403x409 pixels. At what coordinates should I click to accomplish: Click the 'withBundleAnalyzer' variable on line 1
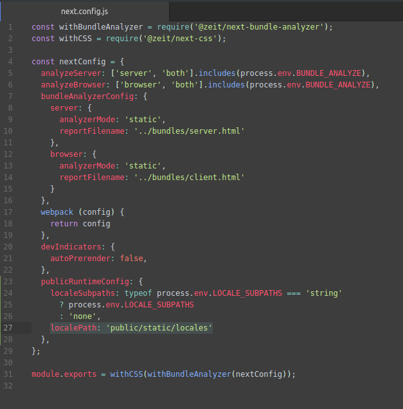coord(101,27)
